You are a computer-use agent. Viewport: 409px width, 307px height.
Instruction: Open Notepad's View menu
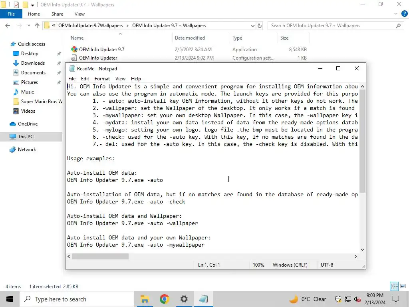pyautogui.click(x=120, y=79)
